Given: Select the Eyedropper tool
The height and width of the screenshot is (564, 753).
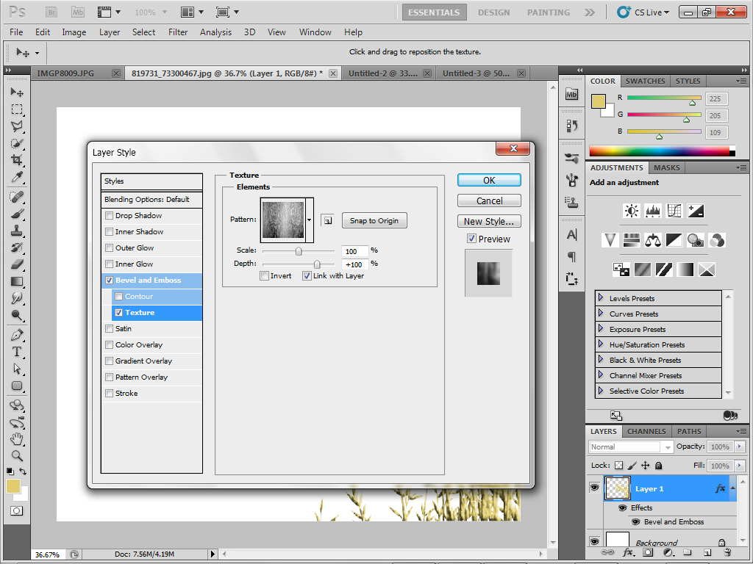Looking at the screenshot, I should coord(16,178).
